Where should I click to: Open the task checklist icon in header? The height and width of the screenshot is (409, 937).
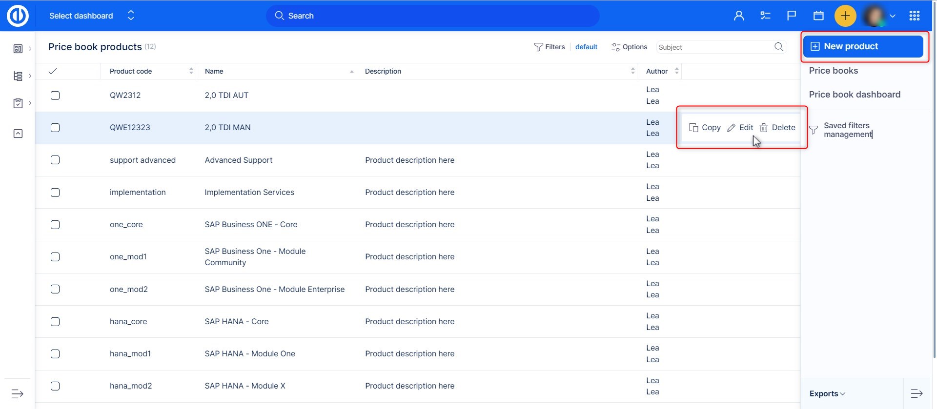pos(765,16)
